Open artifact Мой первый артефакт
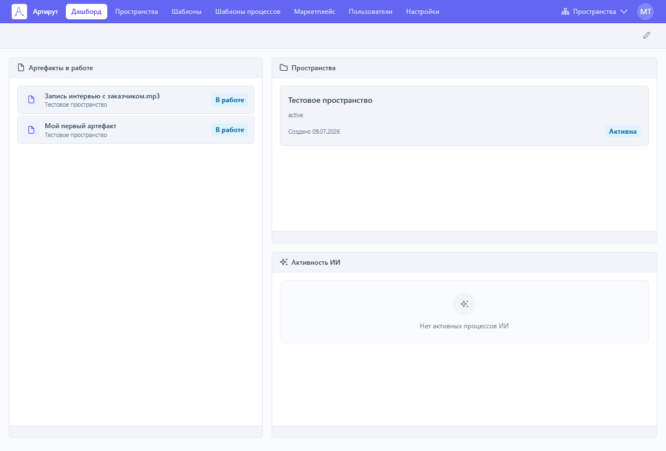The width and height of the screenshot is (666, 451). 136,130
